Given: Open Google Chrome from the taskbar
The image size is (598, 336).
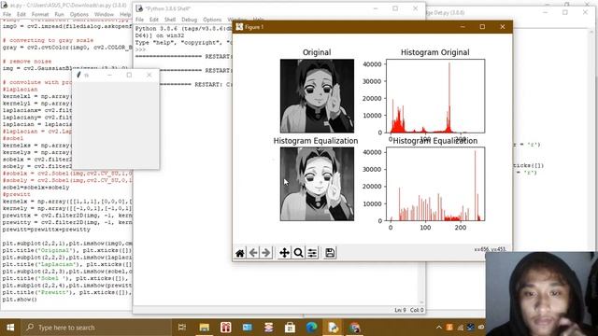Looking at the screenshot, I should coord(354,328).
